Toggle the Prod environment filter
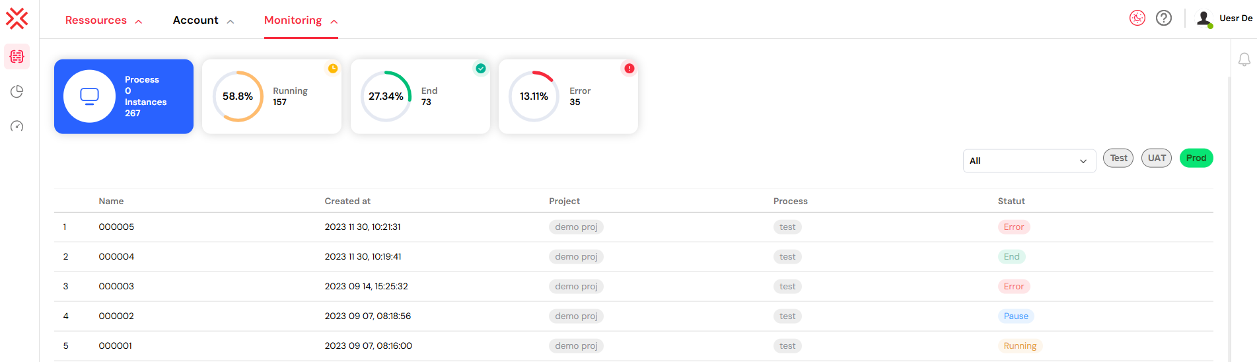 click(1196, 158)
